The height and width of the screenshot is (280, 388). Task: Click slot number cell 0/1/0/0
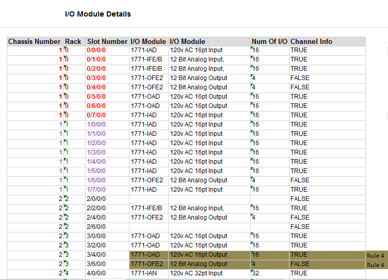(x=107, y=59)
